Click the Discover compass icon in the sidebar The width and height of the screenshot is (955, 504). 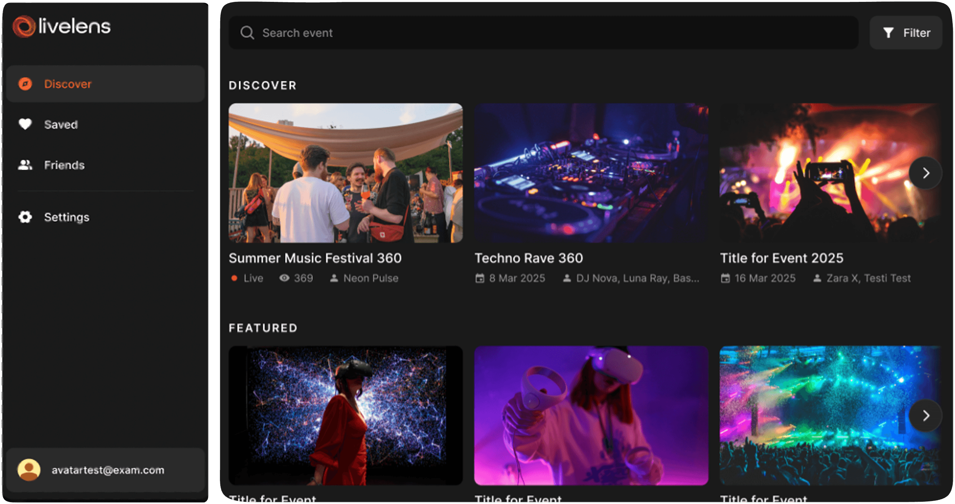click(x=25, y=84)
